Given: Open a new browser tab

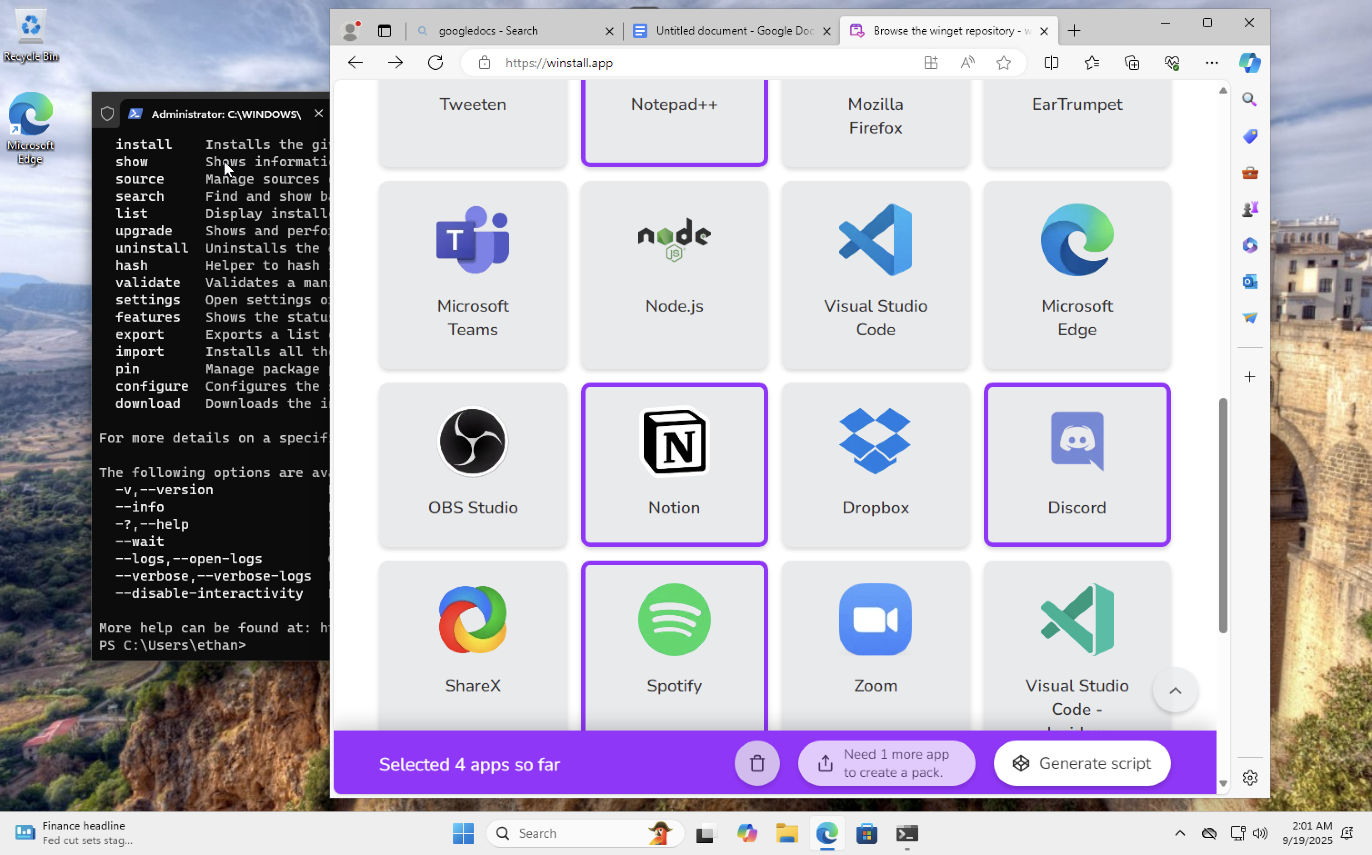Looking at the screenshot, I should (1074, 30).
